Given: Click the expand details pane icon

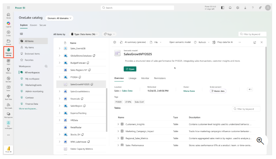Looking at the screenshot, I should [x=254, y=42].
